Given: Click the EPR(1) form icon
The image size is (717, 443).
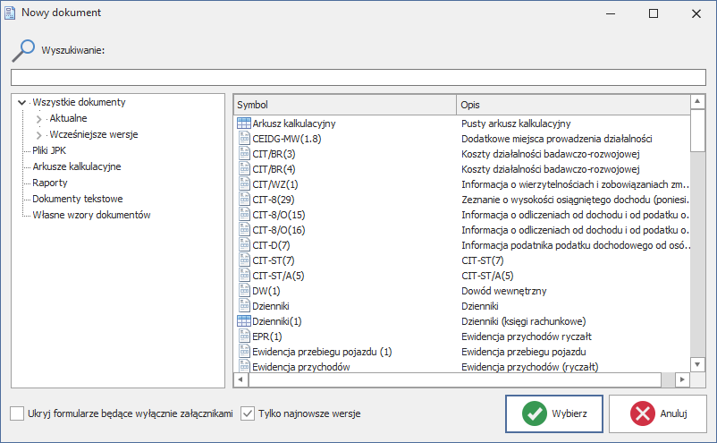Looking at the screenshot, I should pyautogui.click(x=244, y=337).
